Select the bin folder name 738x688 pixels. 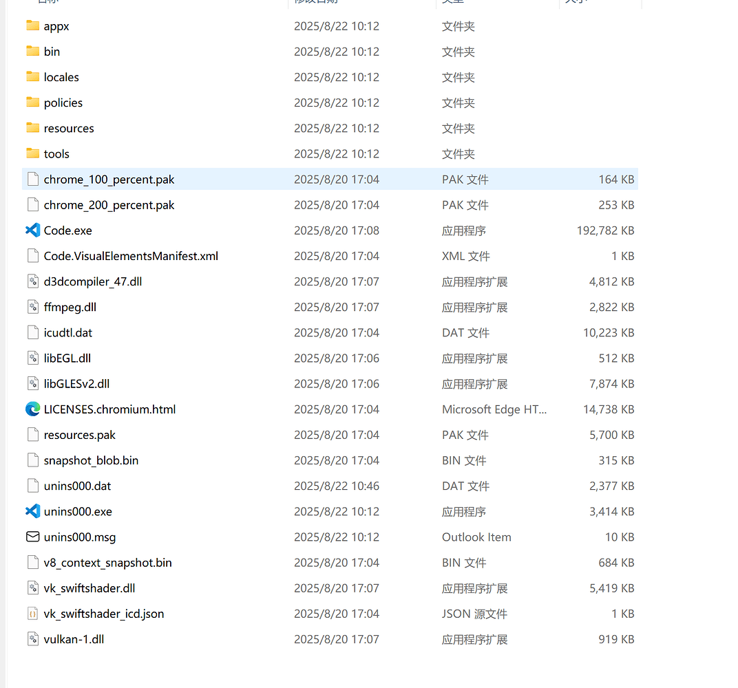coord(52,52)
